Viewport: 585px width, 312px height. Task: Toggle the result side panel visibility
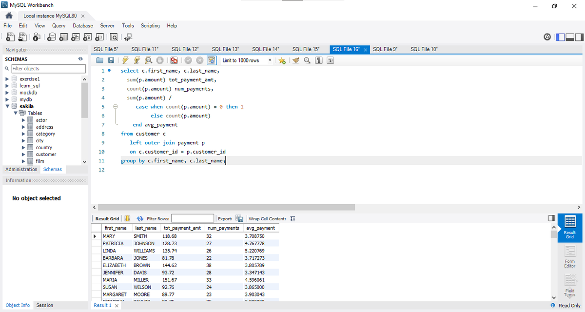coord(551,218)
